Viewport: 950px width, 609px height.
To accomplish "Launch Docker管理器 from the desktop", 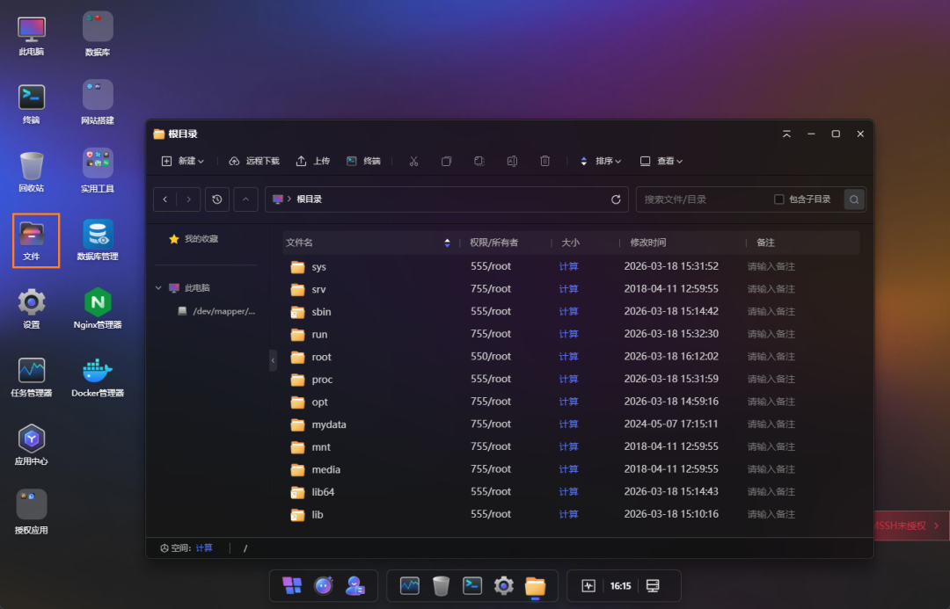I will (x=98, y=377).
